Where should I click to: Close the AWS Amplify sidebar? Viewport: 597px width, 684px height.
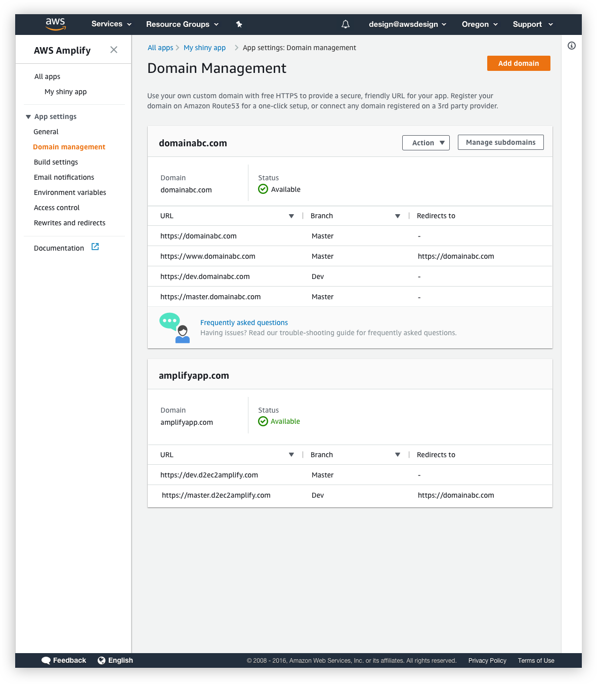[114, 50]
